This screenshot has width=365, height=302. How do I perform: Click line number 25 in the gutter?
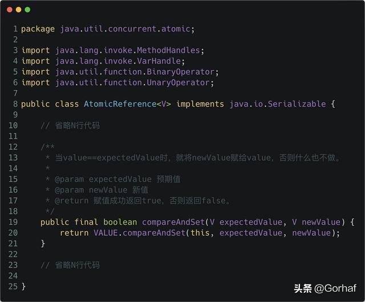click(x=13, y=286)
